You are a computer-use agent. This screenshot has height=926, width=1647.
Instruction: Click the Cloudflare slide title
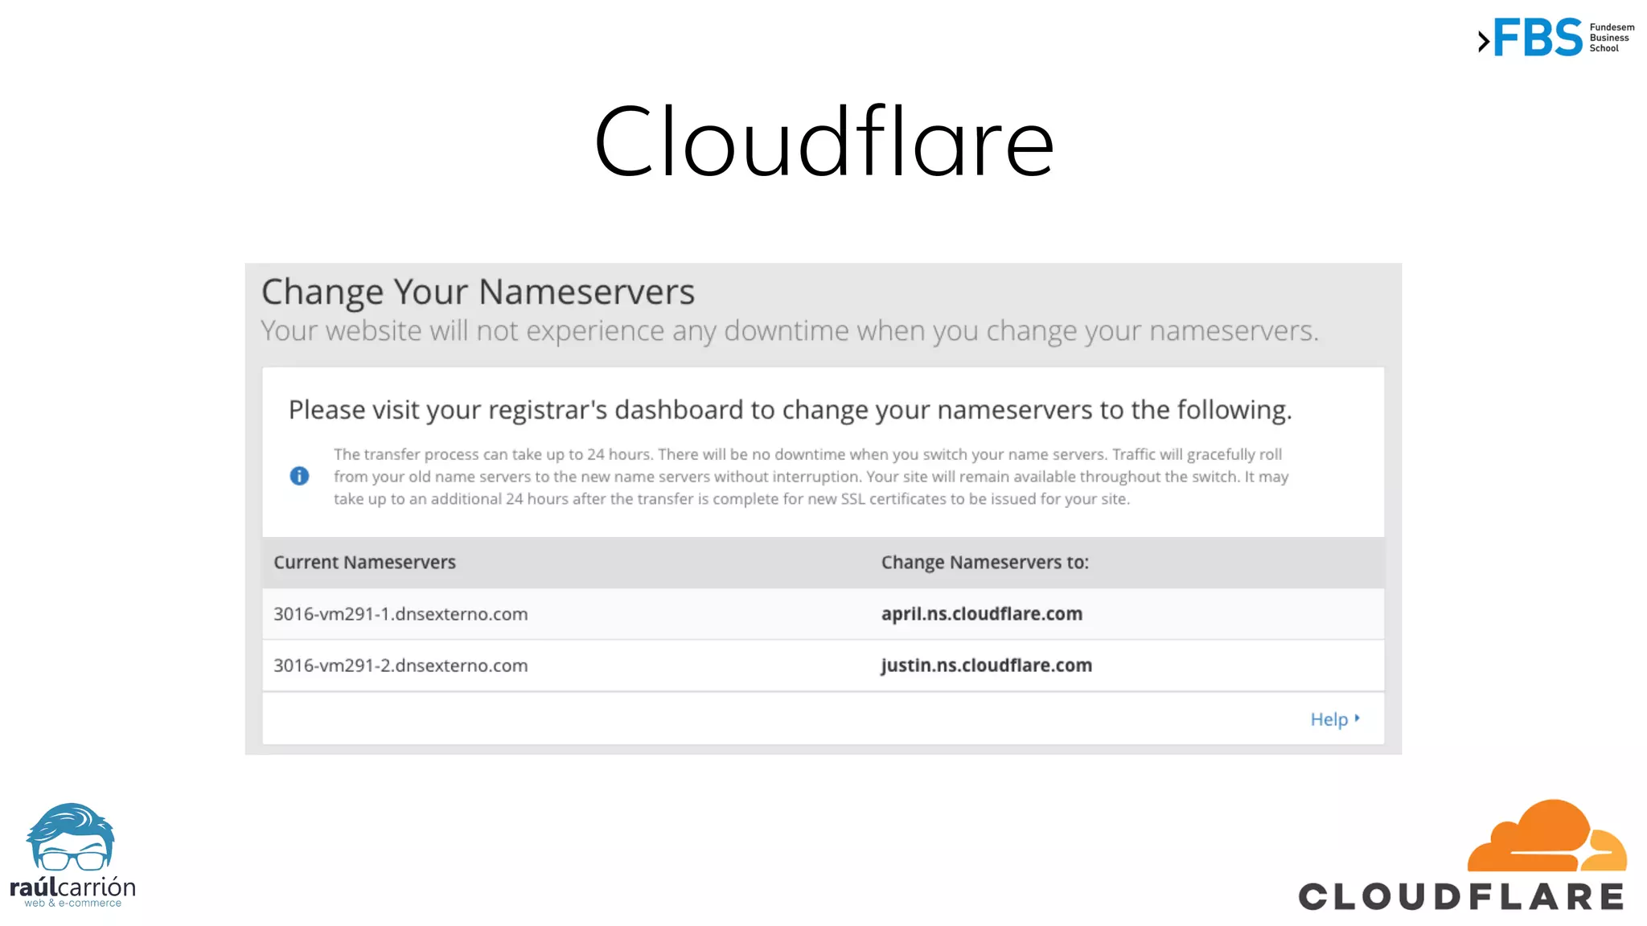tap(823, 142)
